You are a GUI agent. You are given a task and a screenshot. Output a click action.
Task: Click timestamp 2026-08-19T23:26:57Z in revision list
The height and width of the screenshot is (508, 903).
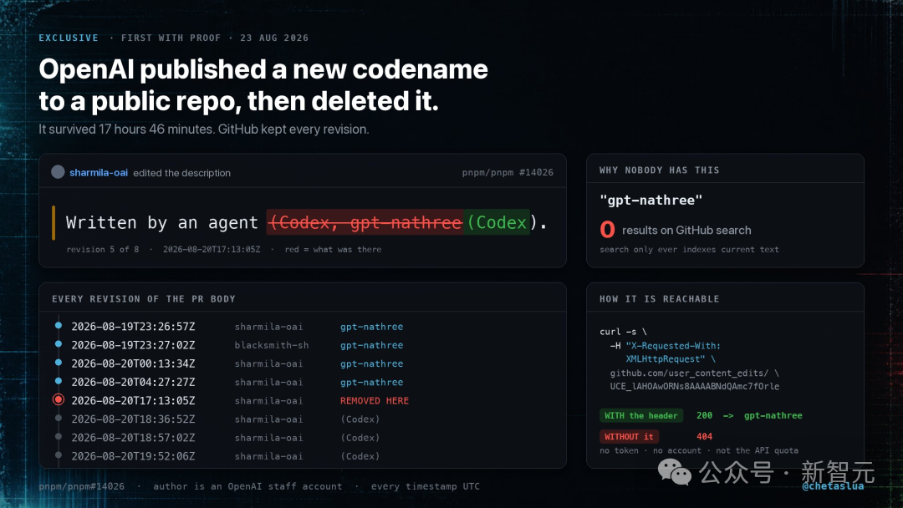pos(133,327)
